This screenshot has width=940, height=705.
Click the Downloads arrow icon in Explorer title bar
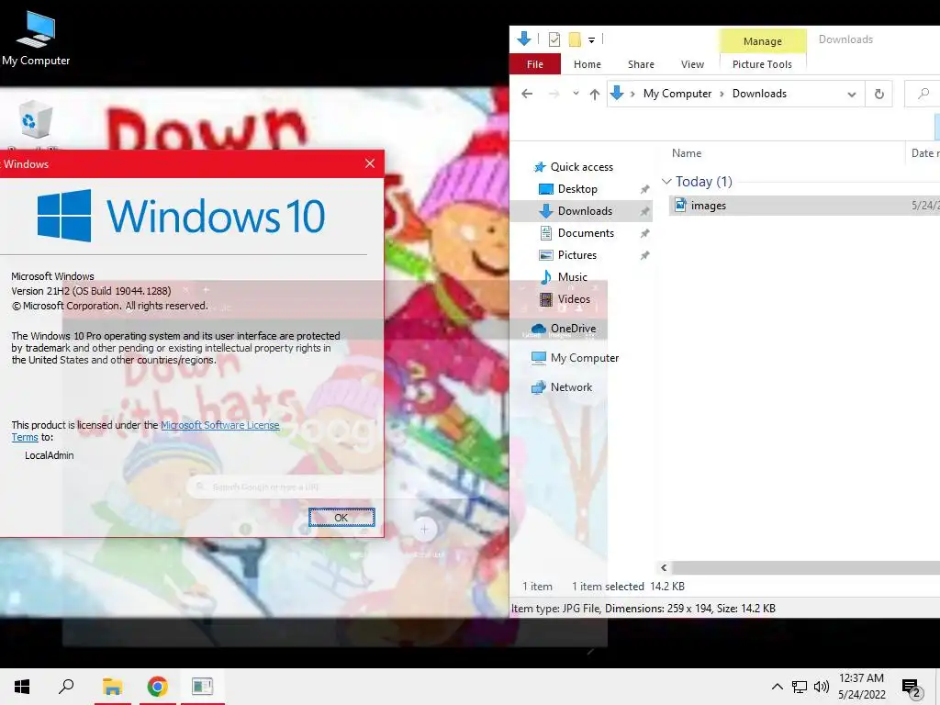(x=523, y=39)
